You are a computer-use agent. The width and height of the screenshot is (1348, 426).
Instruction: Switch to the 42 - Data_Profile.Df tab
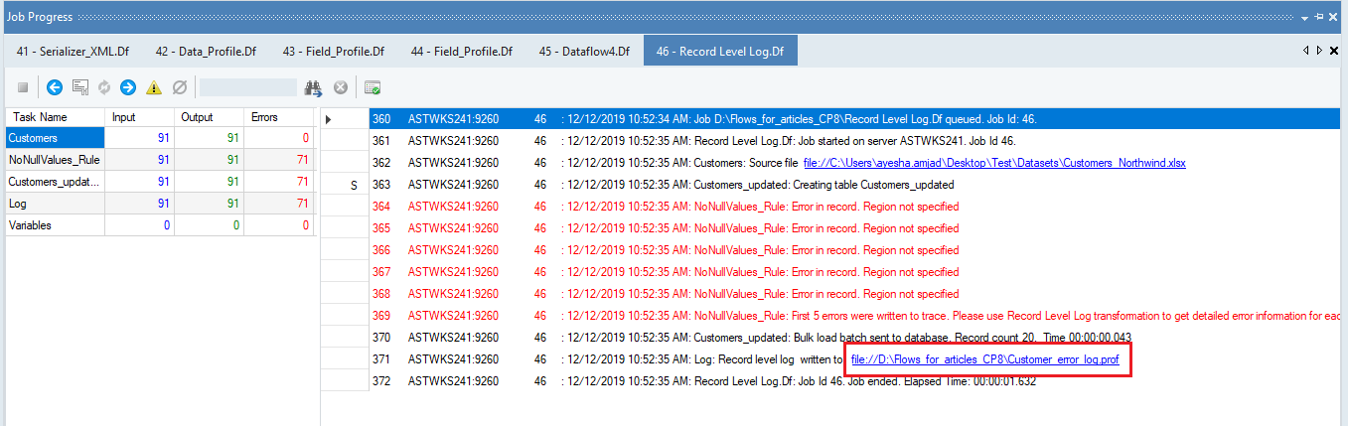[x=205, y=52]
